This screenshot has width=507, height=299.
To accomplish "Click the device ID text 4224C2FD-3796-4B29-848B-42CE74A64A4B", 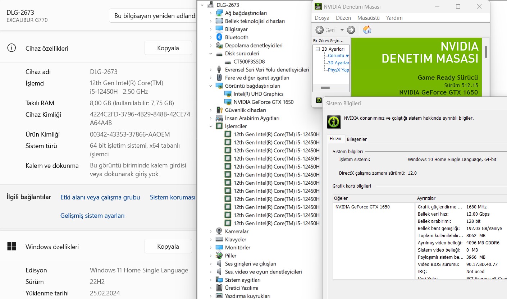I will (140, 119).
